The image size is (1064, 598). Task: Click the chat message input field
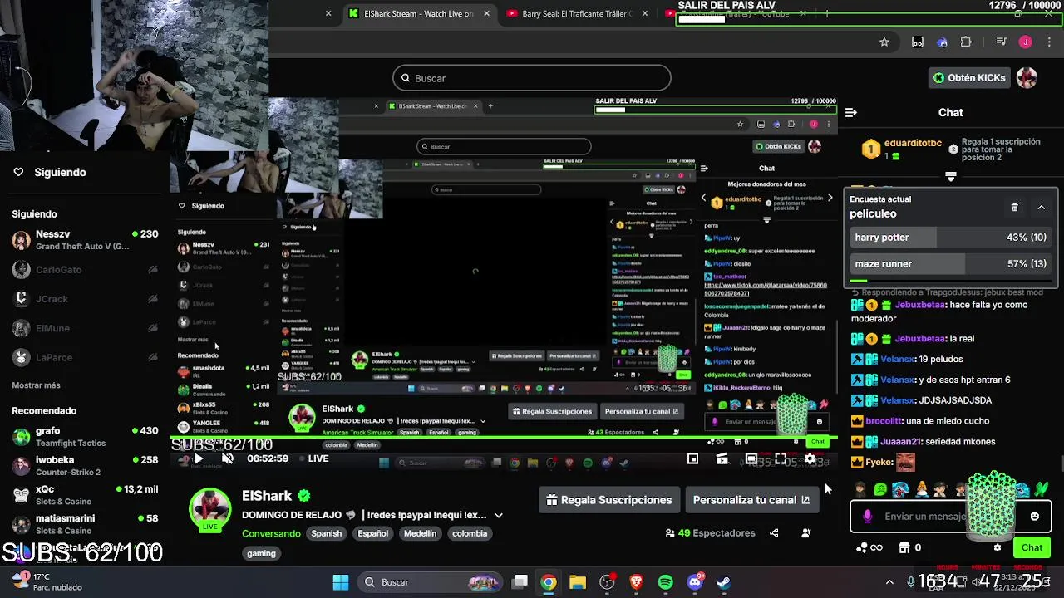949,517
